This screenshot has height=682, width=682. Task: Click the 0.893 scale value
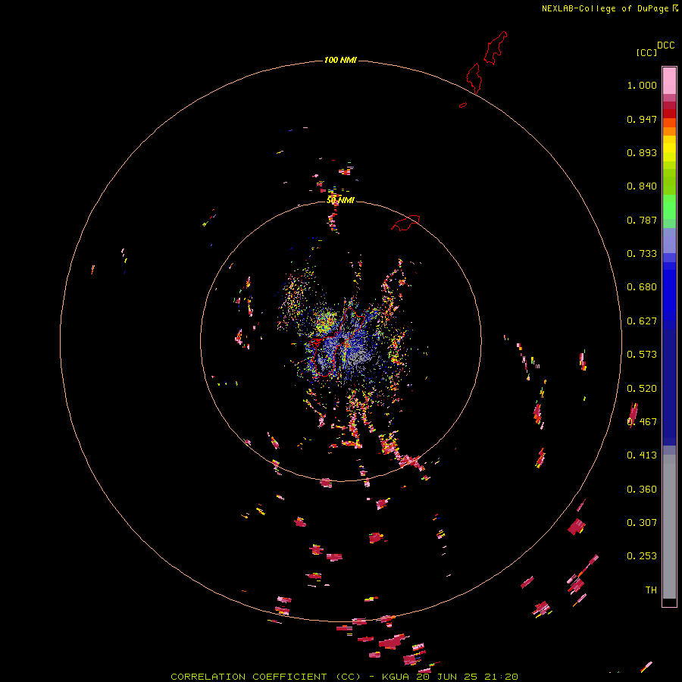642,152
